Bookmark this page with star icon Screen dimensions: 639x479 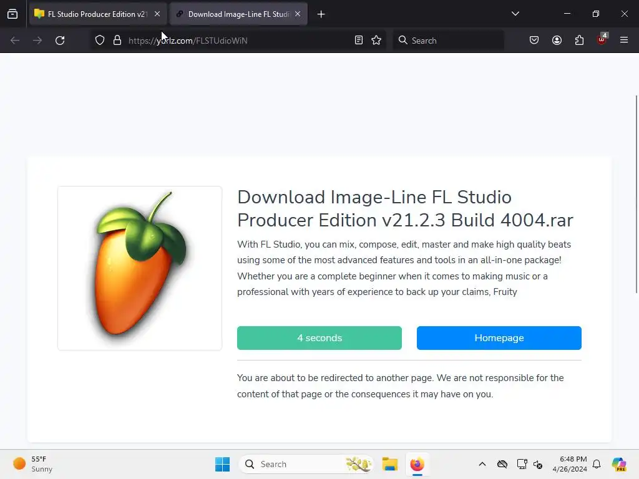(376, 41)
